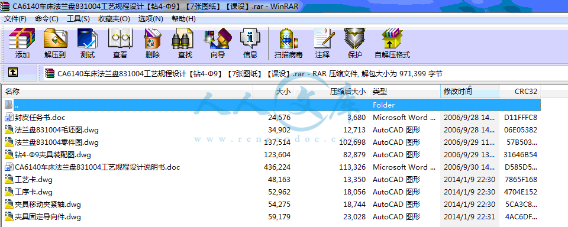Open the 文件(F) menu
Image resolution: width=568 pixels, height=227 pixels.
click(15, 18)
